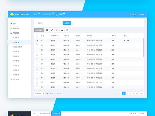
Task: Add a new record via the plus-square toolbar icon
Action: click(47, 30)
